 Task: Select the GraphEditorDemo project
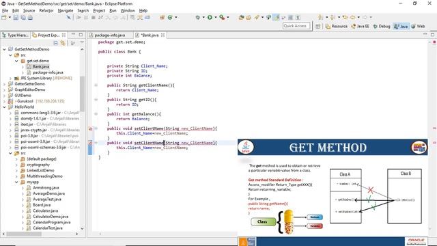coord(30,90)
